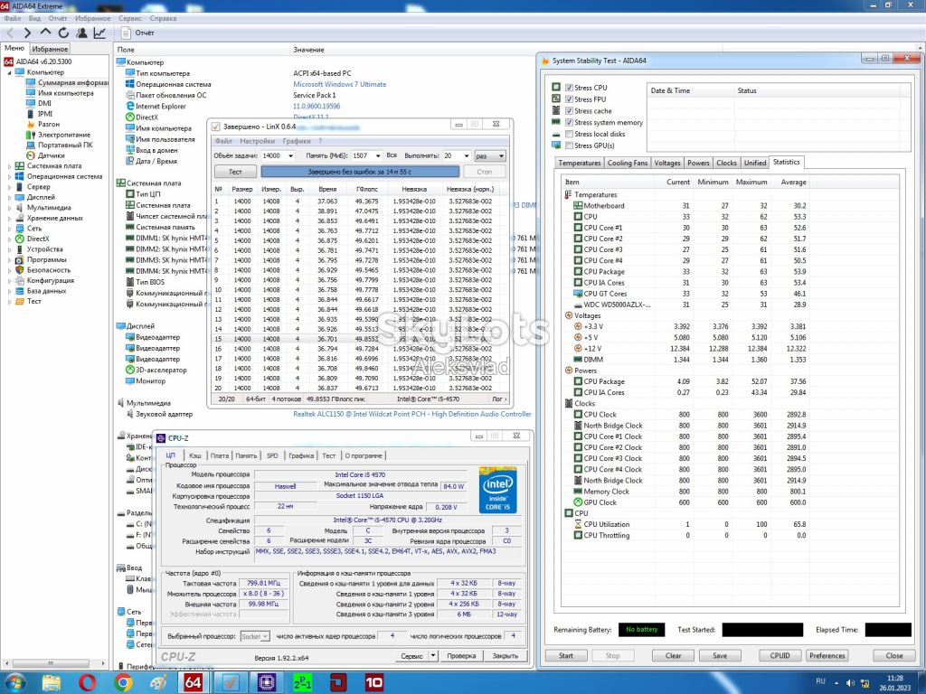Click the Stress system memory module icon
The image size is (926, 694).
coord(556,122)
